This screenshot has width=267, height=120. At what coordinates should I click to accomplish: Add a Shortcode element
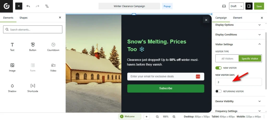tap(33, 88)
